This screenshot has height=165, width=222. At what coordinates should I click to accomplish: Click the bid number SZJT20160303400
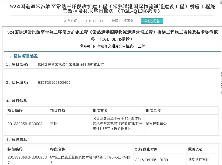click(54, 83)
